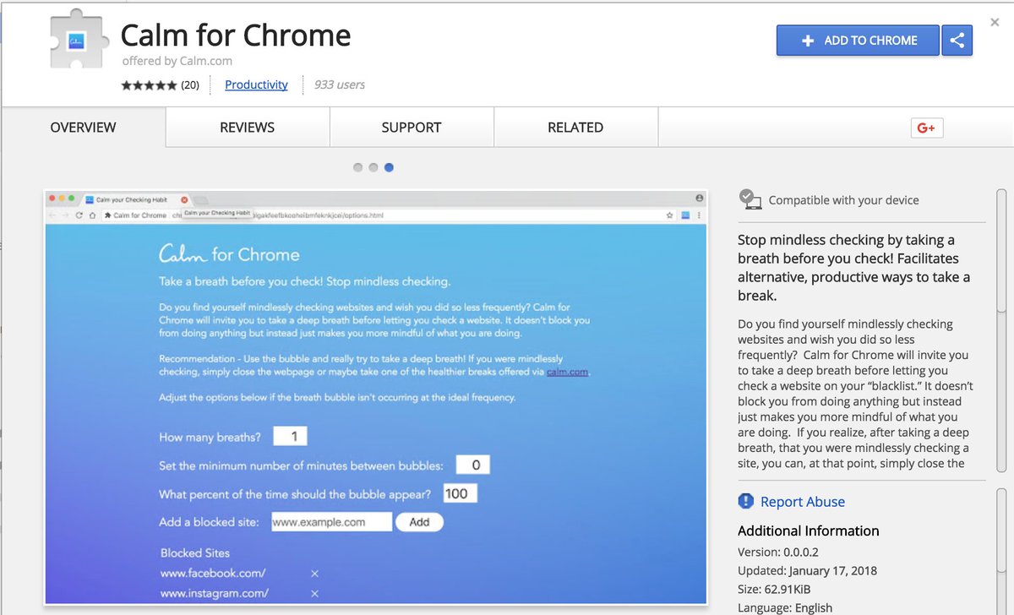Click the (20) ratings count
1014x615 pixels.
[x=190, y=85]
